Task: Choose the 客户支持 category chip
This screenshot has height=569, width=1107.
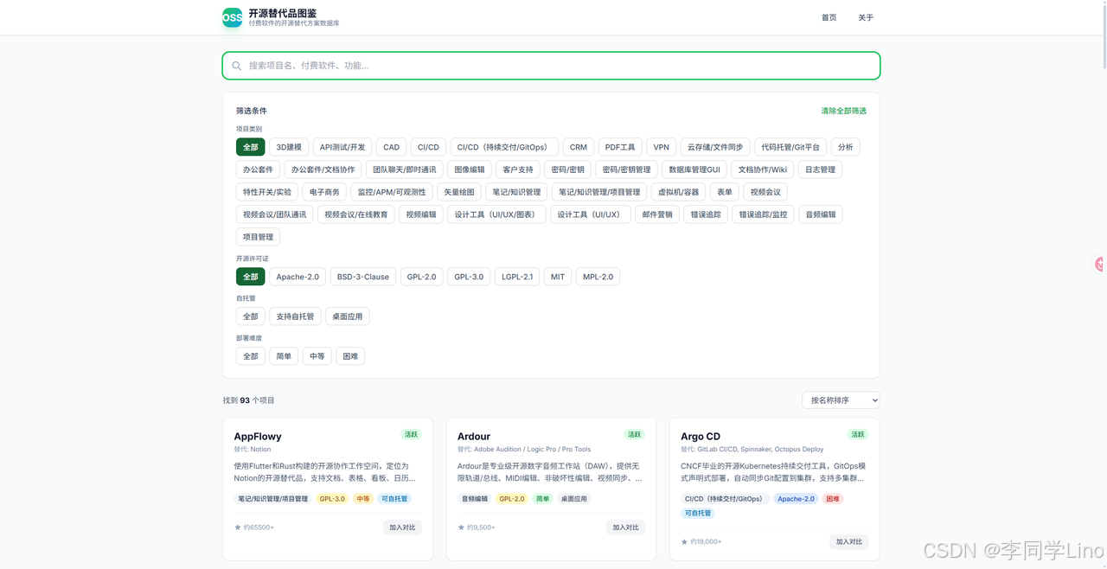Action: (519, 169)
